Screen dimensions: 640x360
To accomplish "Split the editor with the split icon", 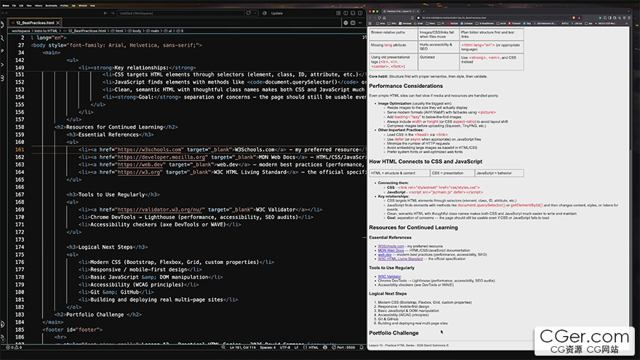I will coord(353,23).
